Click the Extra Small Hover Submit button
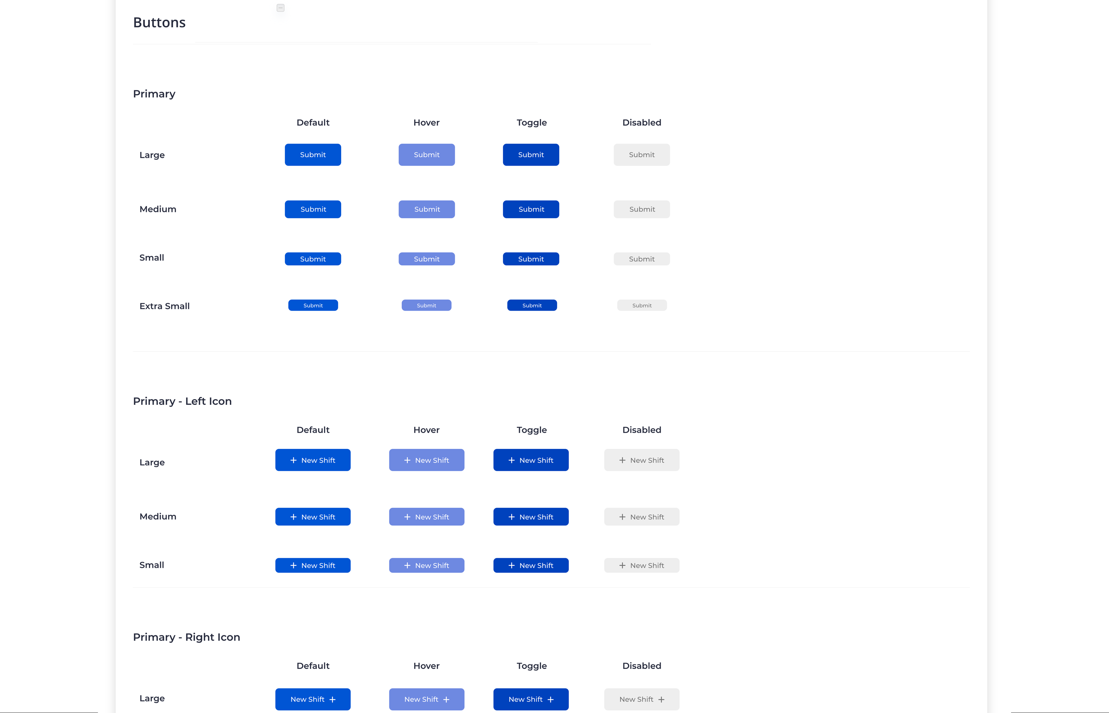The width and height of the screenshot is (1109, 713). tap(426, 305)
